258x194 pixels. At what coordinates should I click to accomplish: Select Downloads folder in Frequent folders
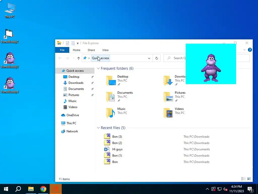(x=175, y=81)
